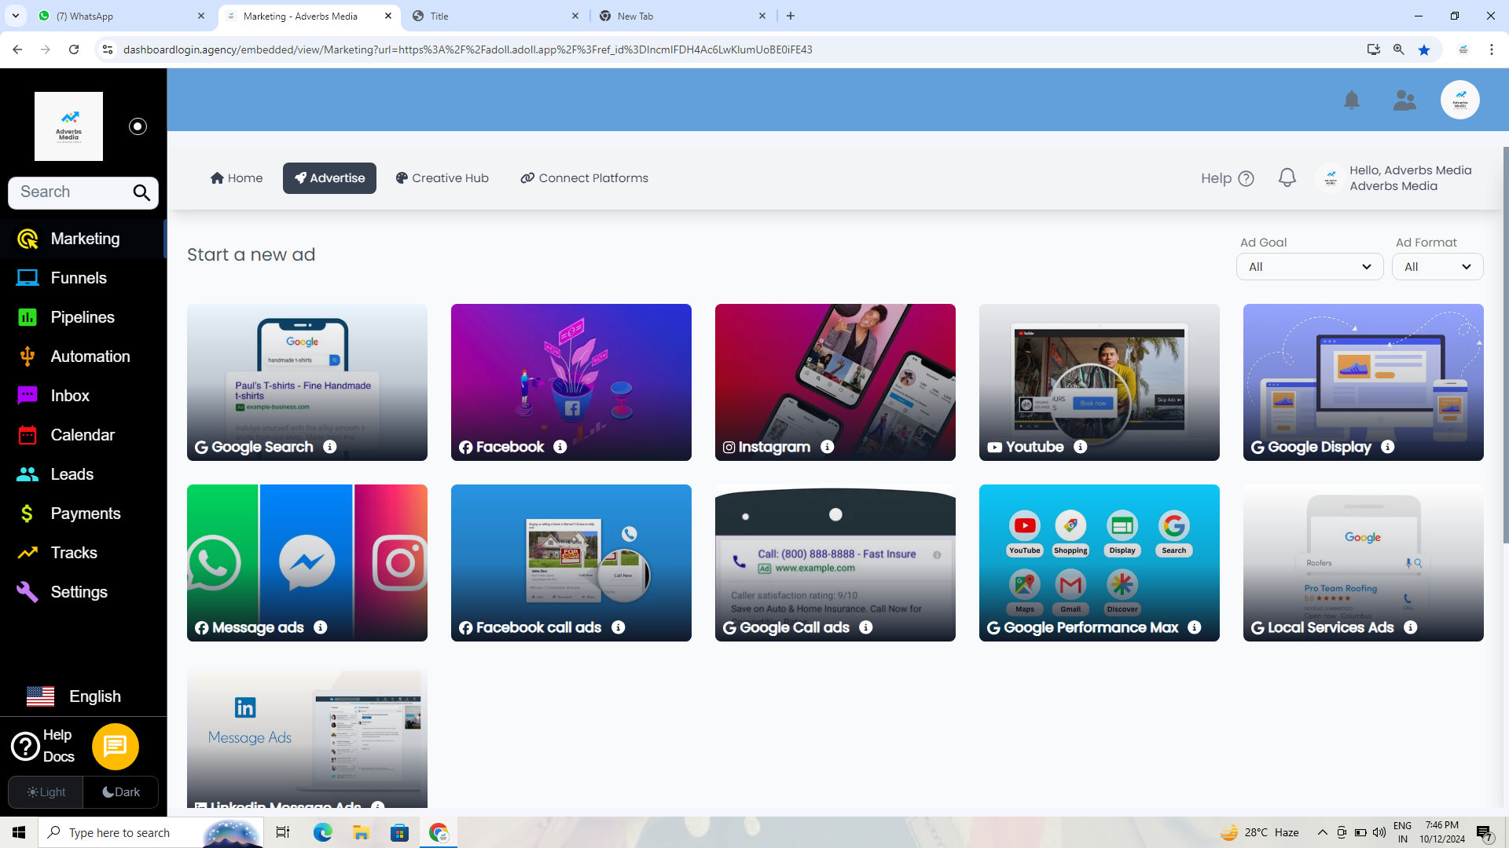
Task: Open Pipelines from the sidebar
Action: coord(83,317)
